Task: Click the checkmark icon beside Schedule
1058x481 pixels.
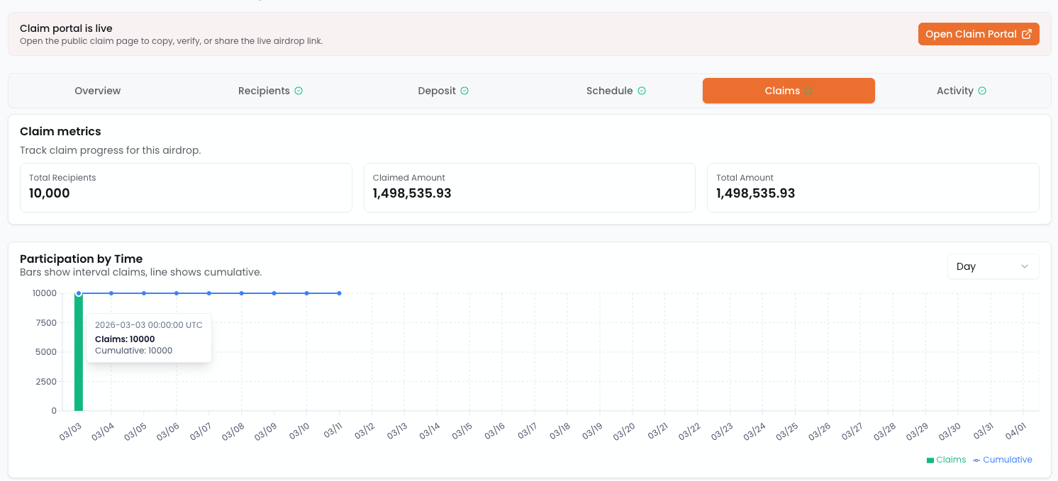Action: tap(642, 91)
